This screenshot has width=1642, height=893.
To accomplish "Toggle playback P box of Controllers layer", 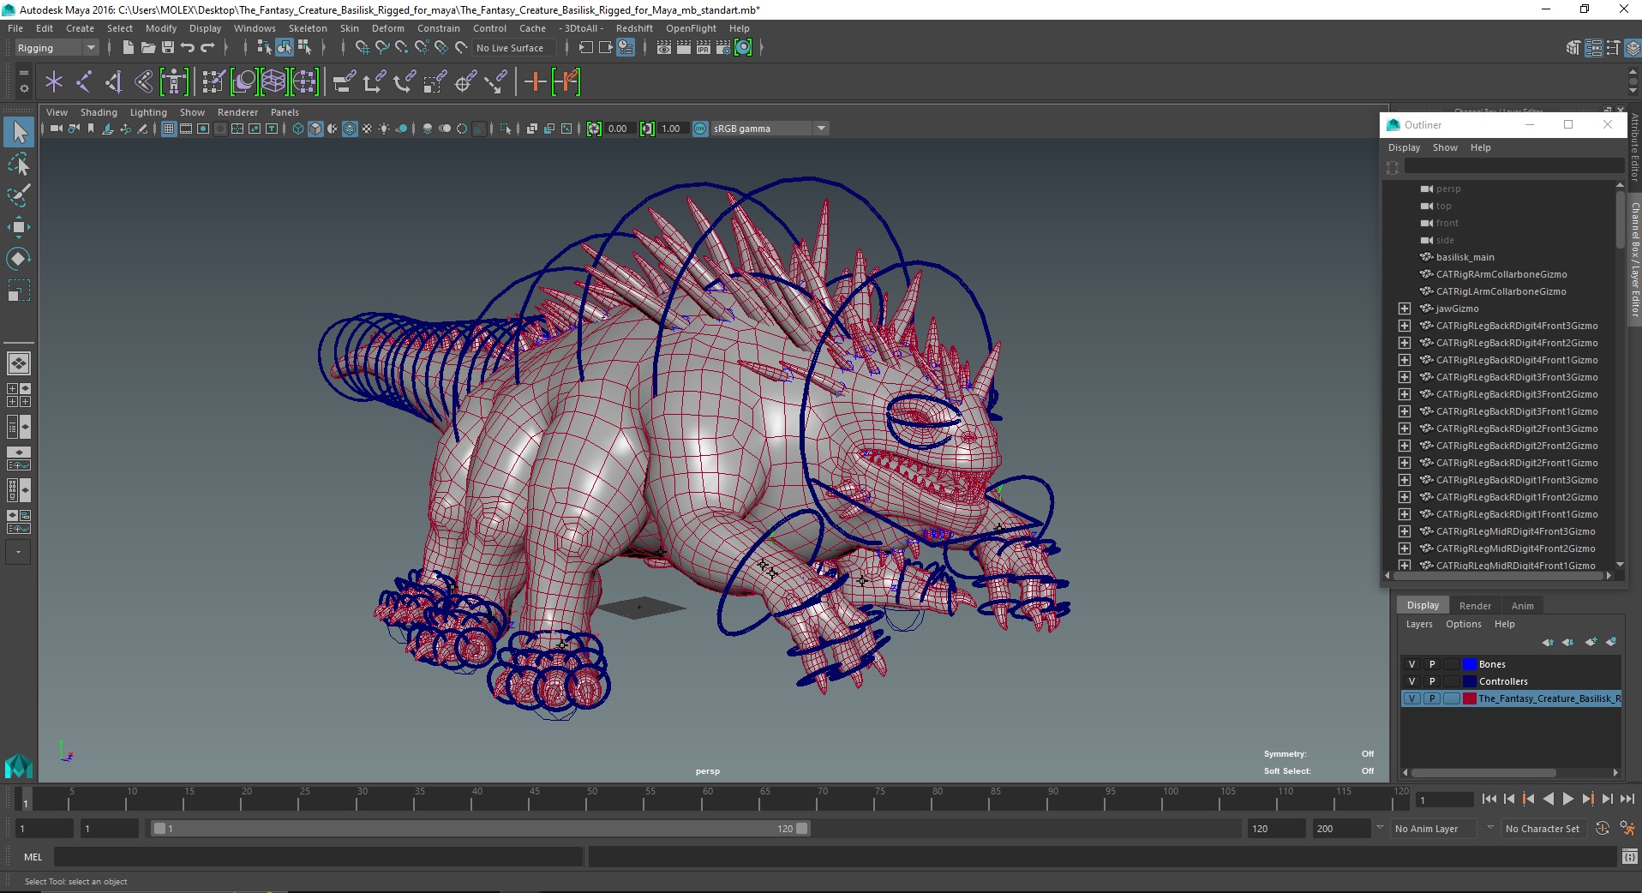I will [x=1432, y=681].
